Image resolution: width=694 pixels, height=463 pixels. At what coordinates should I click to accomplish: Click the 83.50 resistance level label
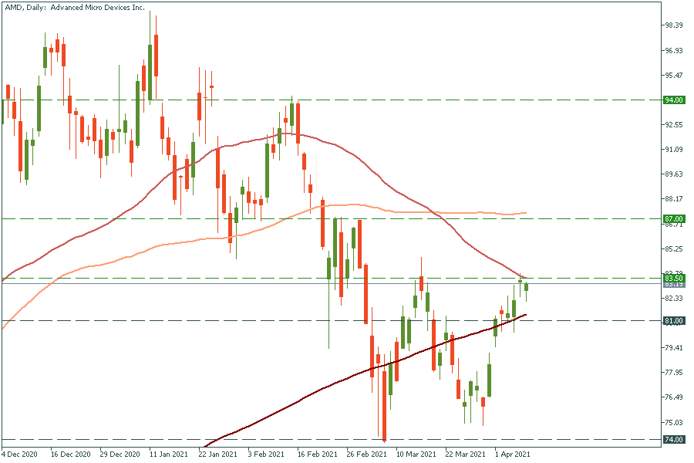click(674, 278)
